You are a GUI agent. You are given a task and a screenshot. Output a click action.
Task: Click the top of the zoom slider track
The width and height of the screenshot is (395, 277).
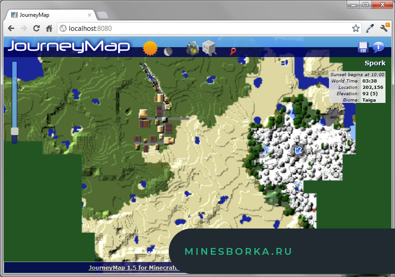click(x=14, y=63)
